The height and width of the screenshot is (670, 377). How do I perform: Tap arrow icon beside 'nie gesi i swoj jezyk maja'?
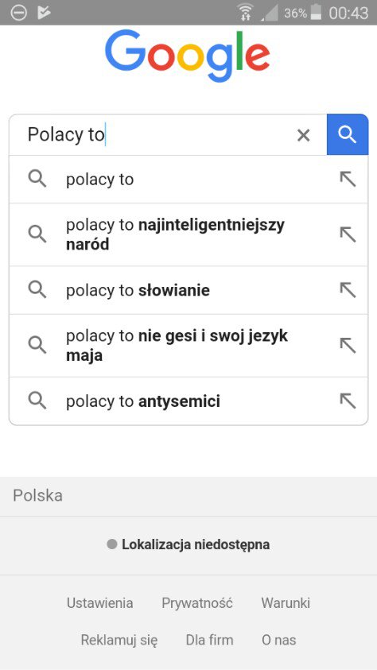[x=348, y=345]
